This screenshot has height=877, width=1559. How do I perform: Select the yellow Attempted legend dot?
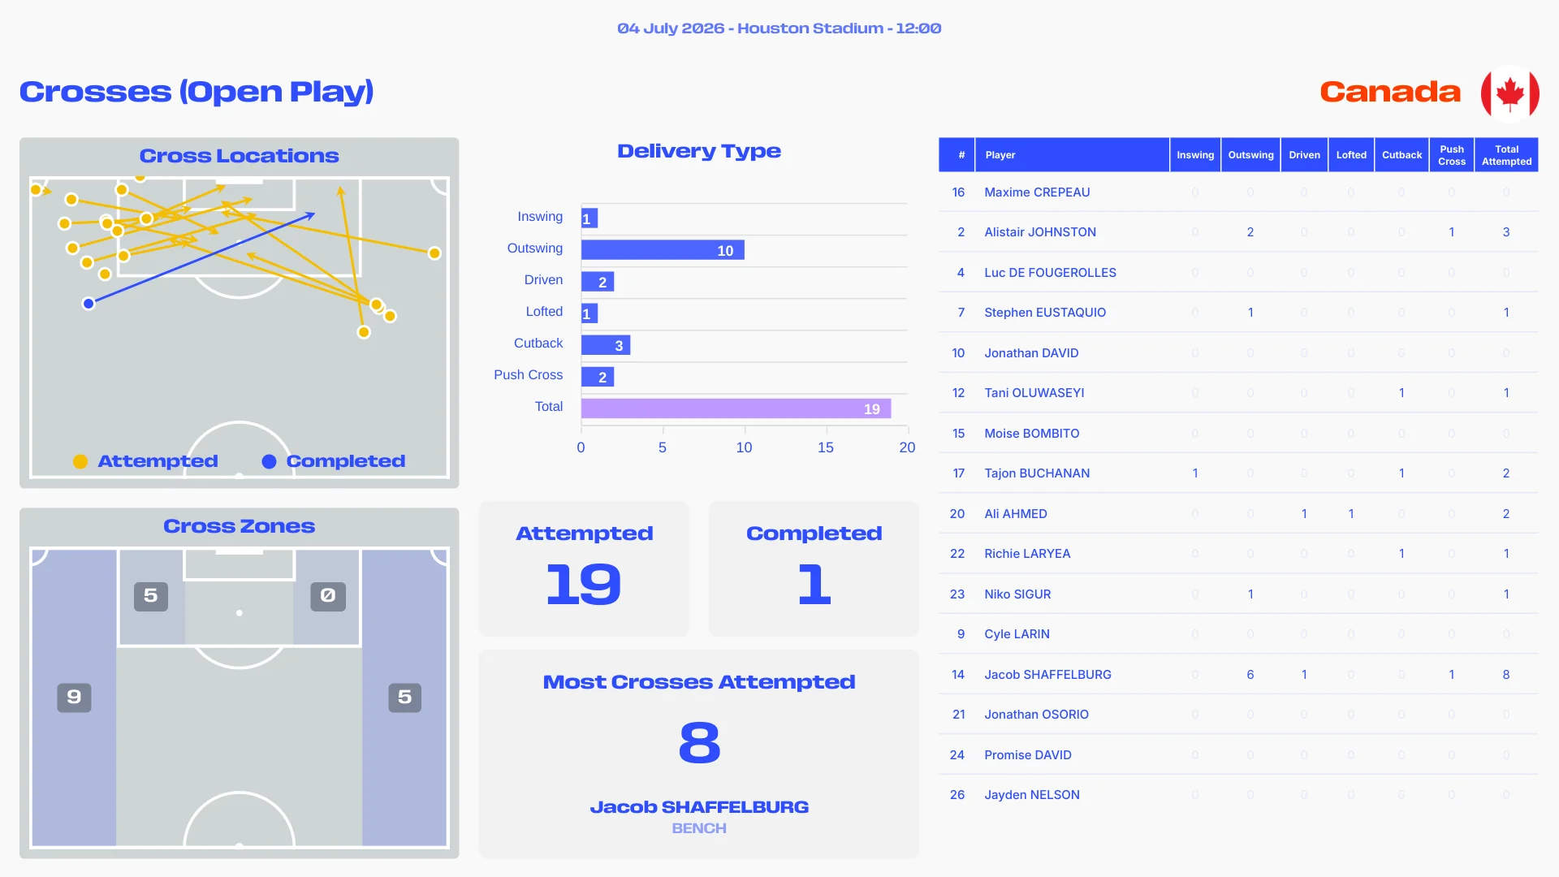click(80, 461)
